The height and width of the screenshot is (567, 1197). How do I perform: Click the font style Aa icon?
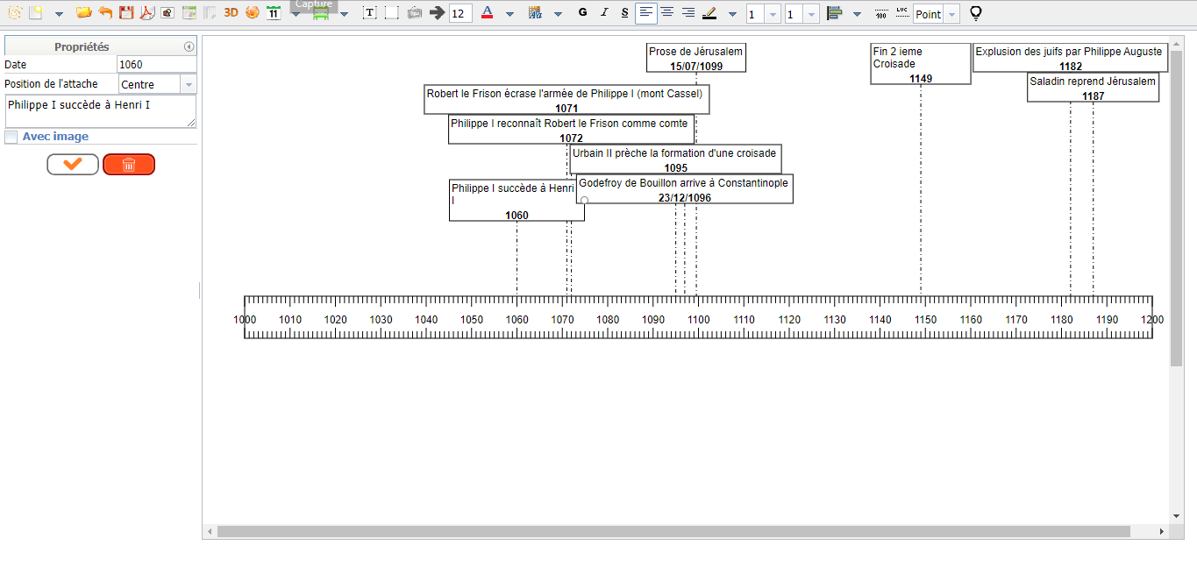(536, 13)
